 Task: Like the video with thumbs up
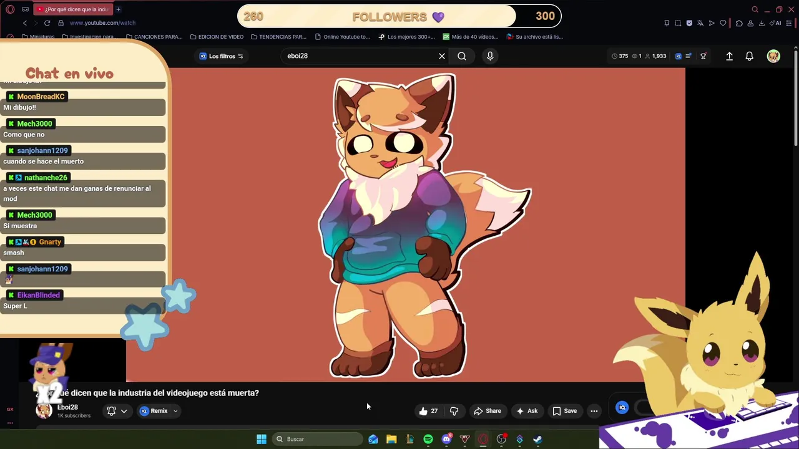pos(428,411)
